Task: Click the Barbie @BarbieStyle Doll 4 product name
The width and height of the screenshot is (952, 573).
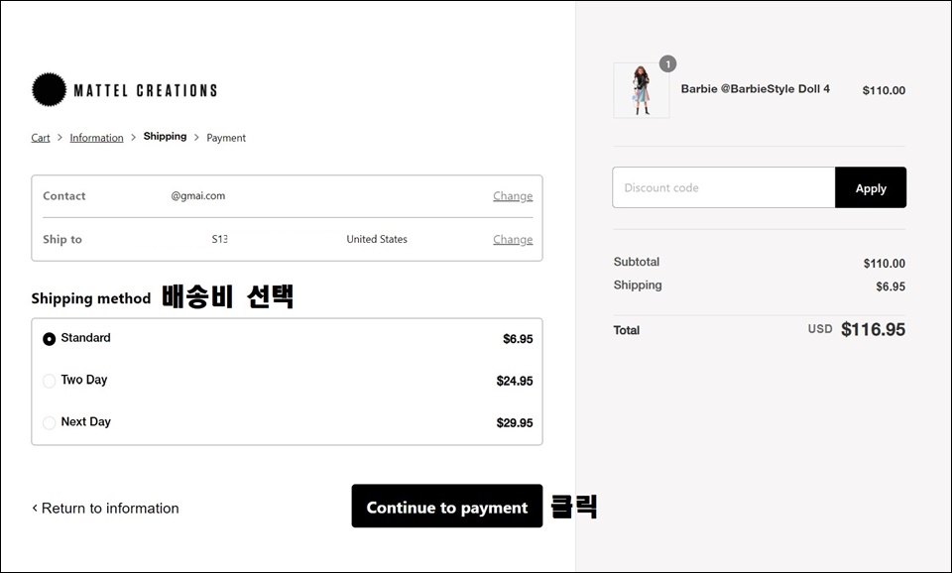Action: [756, 88]
